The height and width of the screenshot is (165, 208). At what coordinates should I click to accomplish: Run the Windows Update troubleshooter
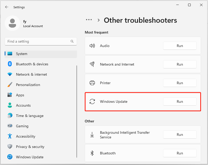180,101
